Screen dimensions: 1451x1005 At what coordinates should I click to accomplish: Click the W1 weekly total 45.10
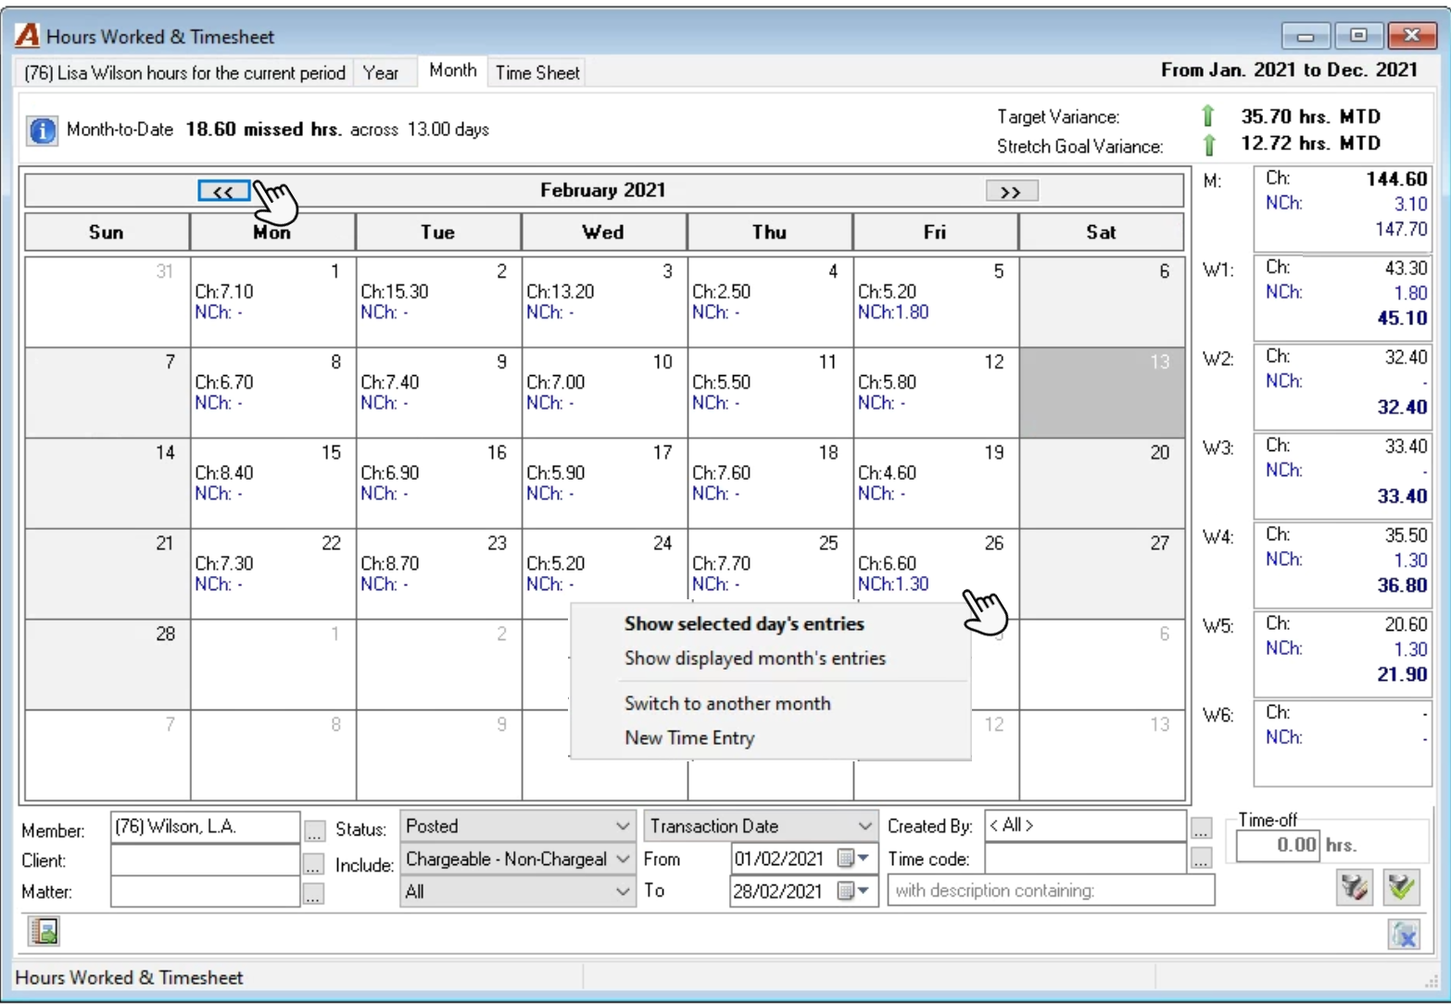tap(1402, 319)
